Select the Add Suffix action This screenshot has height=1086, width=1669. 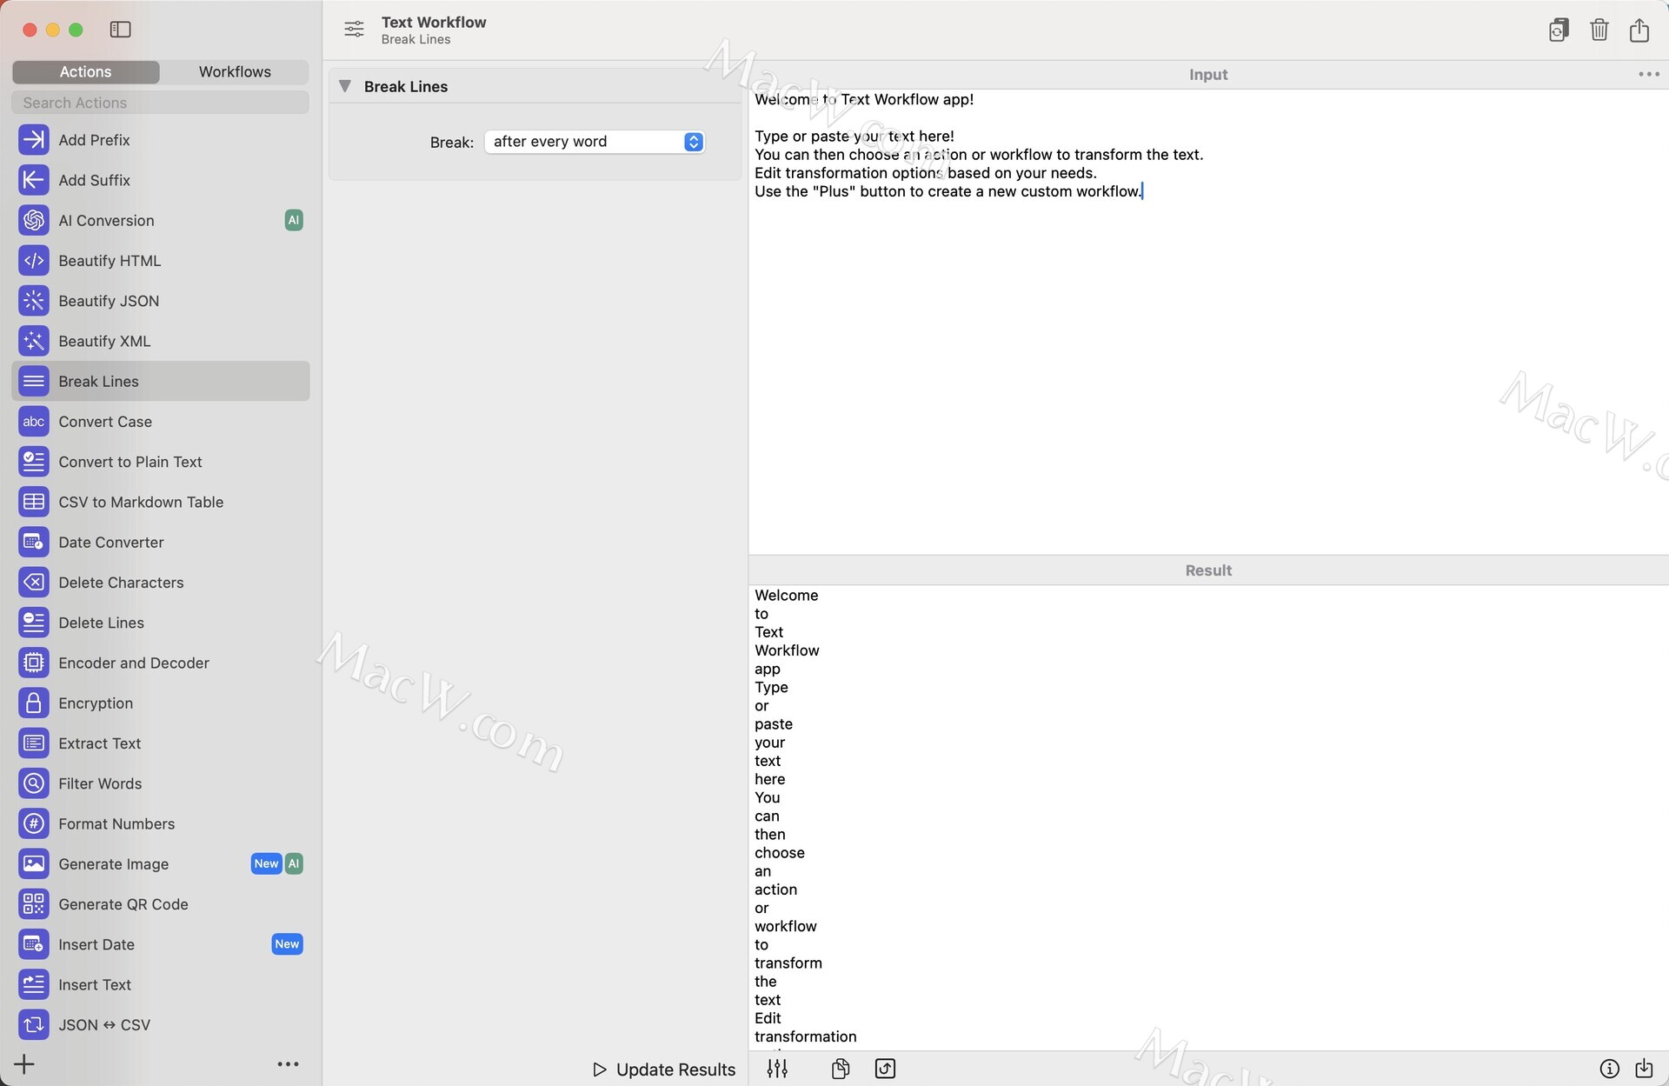click(x=161, y=180)
